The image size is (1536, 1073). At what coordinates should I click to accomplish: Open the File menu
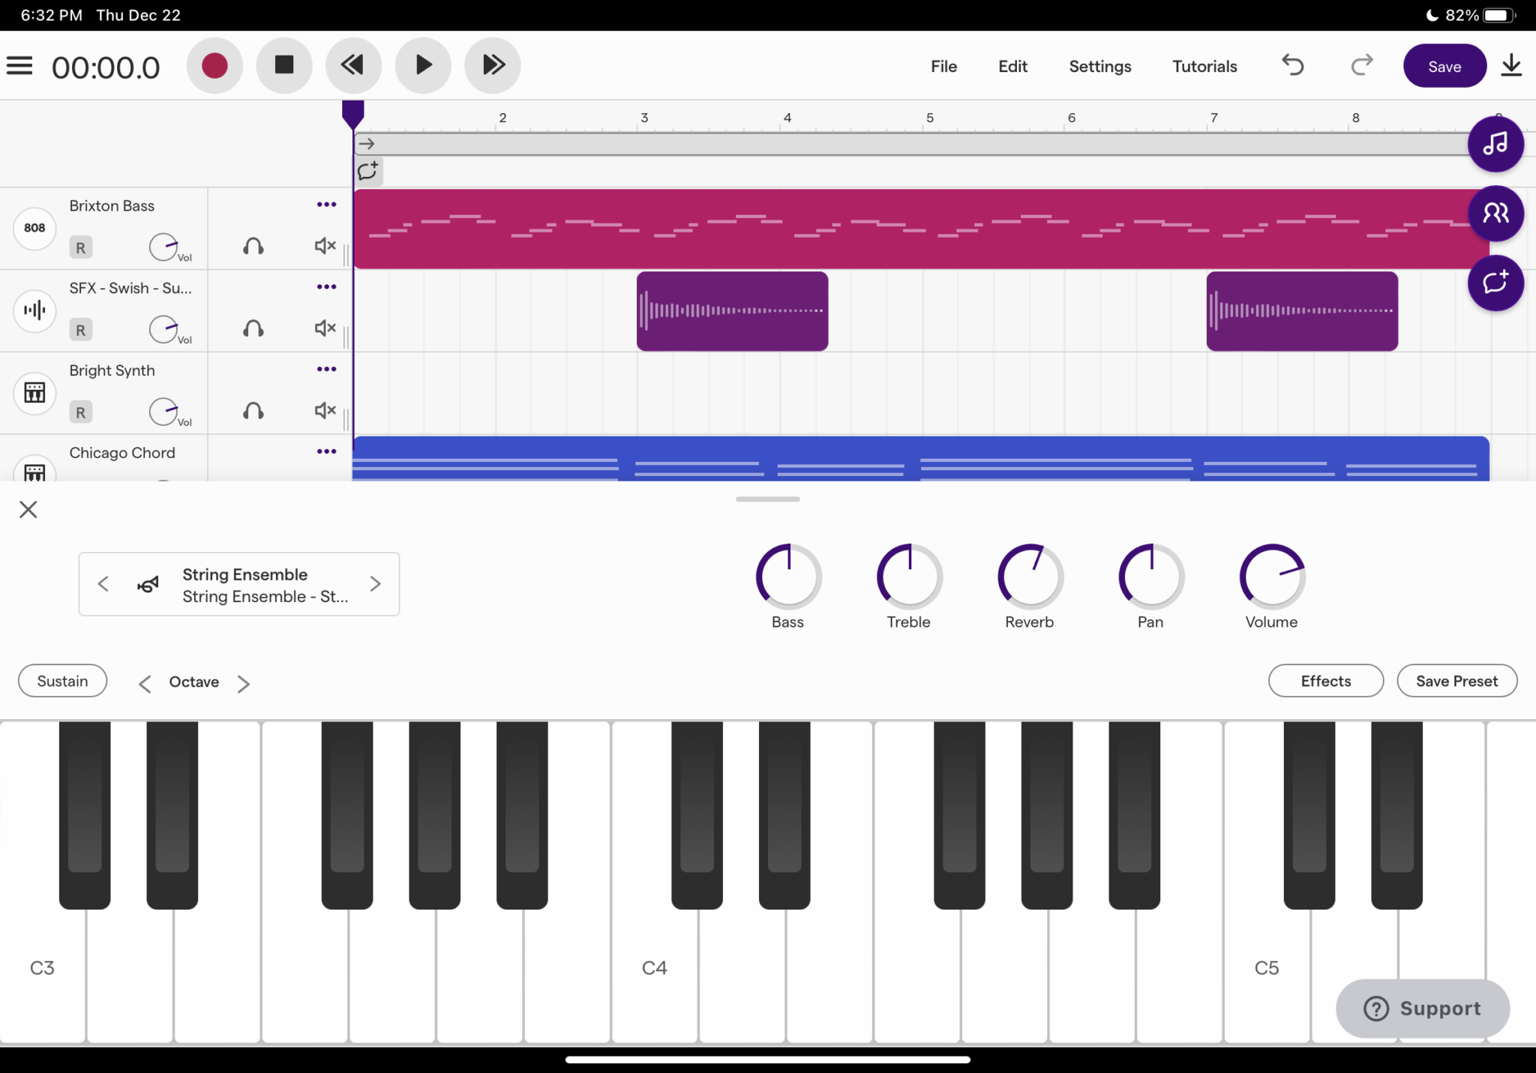[943, 66]
